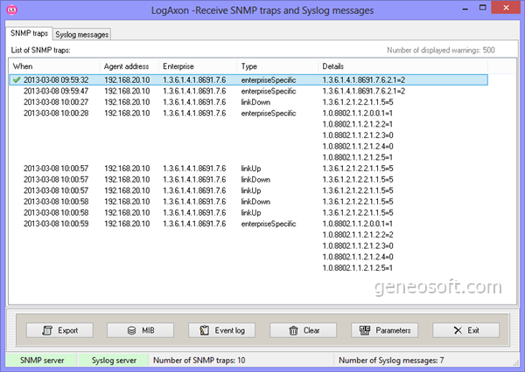Click the Exit button label
Viewport: 525px width, 372px height.
[473, 331]
